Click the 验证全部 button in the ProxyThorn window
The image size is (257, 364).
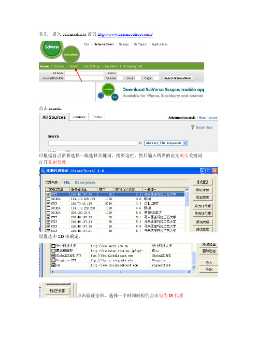coord(203,190)
